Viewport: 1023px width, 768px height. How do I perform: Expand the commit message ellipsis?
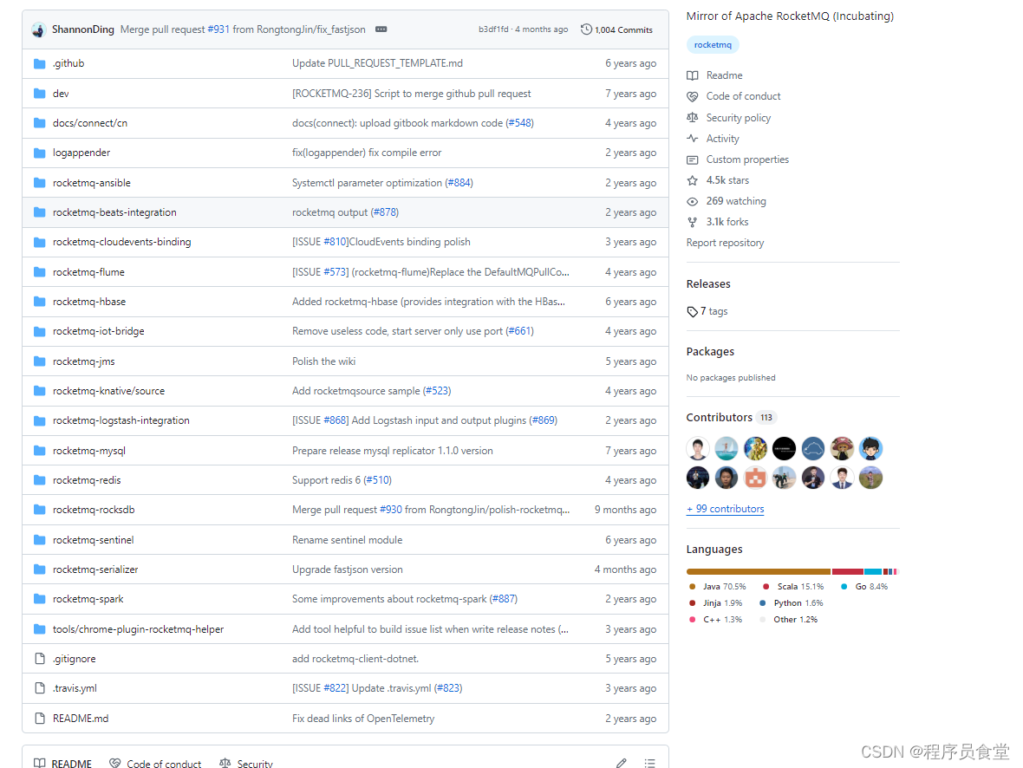click(381, 29)
